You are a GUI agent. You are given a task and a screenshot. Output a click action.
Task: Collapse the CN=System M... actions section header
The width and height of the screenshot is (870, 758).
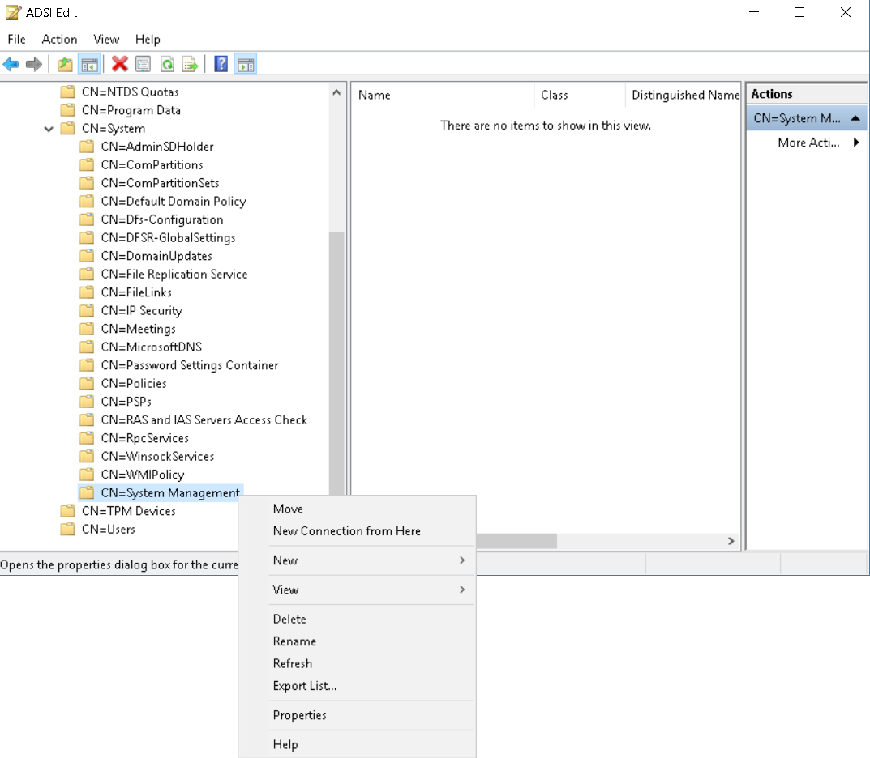point(855,118)
